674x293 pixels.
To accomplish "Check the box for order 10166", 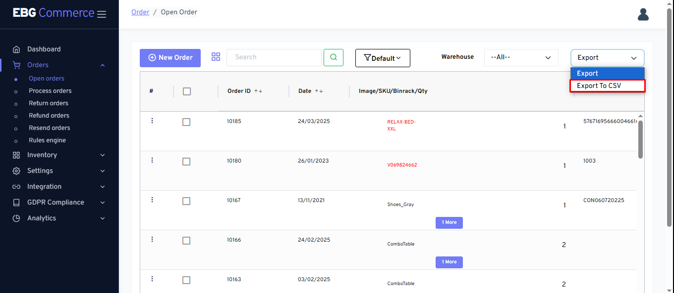I will [x=186, y=241].
